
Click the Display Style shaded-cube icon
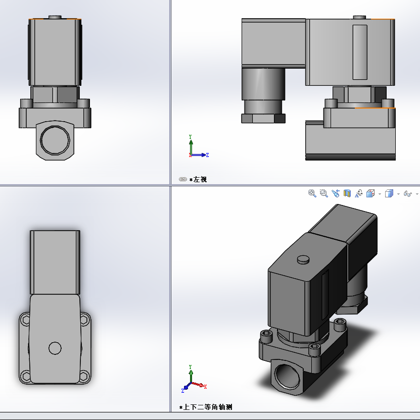389,193
